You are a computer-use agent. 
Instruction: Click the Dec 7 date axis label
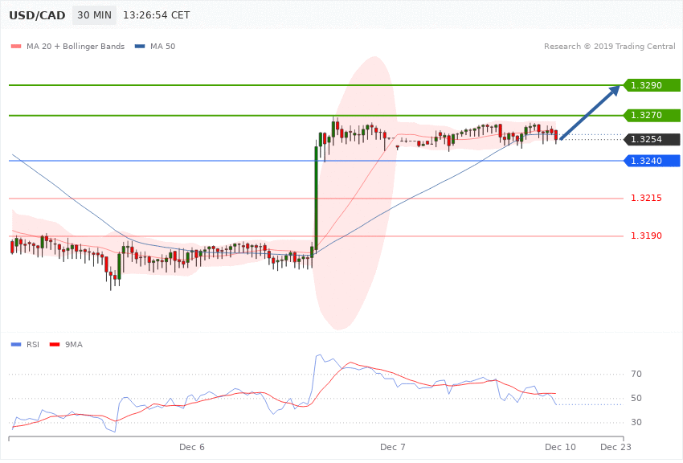click(392, 447)
